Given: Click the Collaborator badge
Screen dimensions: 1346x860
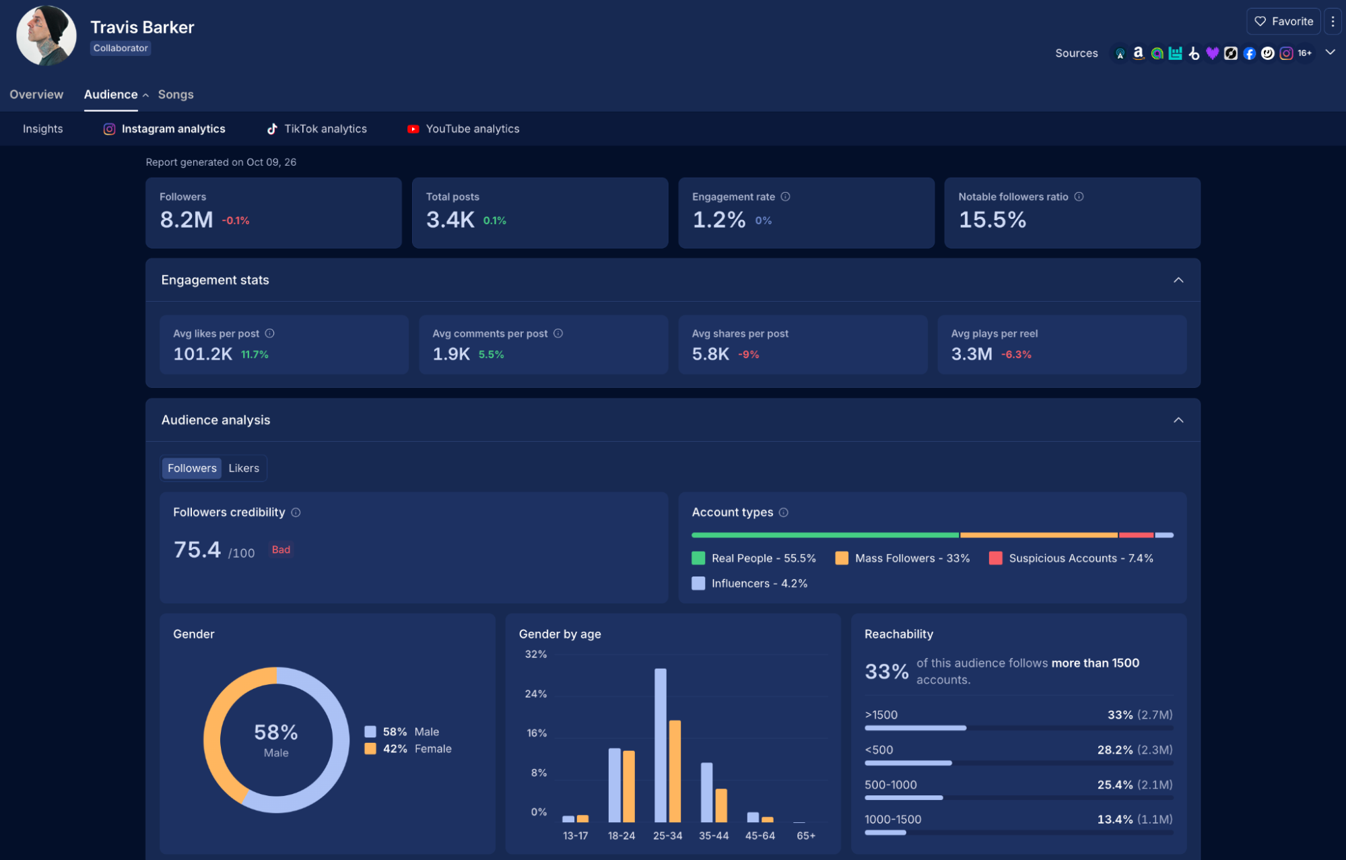Looking at the screenshot, I should point(121,48).
